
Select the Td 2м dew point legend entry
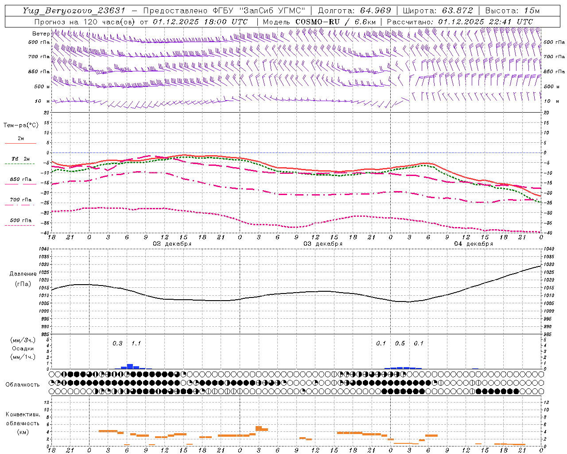pyautogui.click(x=21, y=159)
